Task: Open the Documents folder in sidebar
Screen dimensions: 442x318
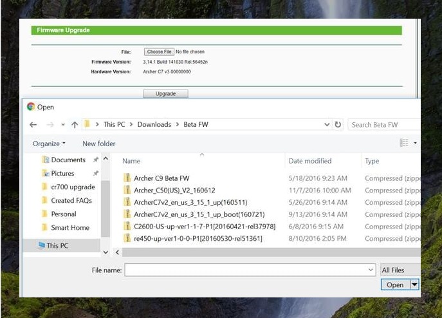Action: (x=68, y=160)
